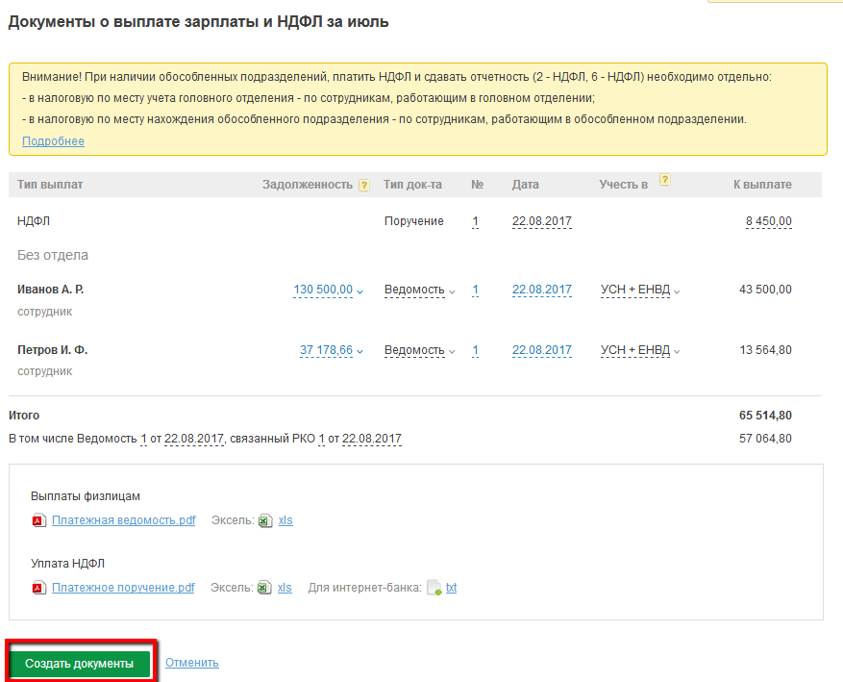Edit the Ведомость date in the Итого line
This screenshot has height=682, width=843.
click(194, 439)
